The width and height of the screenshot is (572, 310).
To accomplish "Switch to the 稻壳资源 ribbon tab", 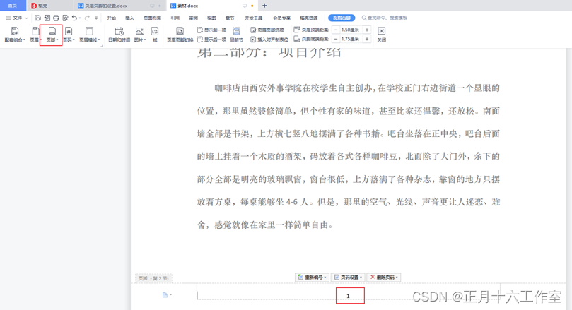I will (308, 18).
